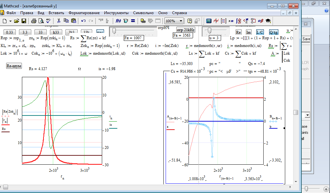Click the огрНЧ slider thumb
Image resolution: width=330 pixels, height=193 pixels.
click(x=114, y=31)
